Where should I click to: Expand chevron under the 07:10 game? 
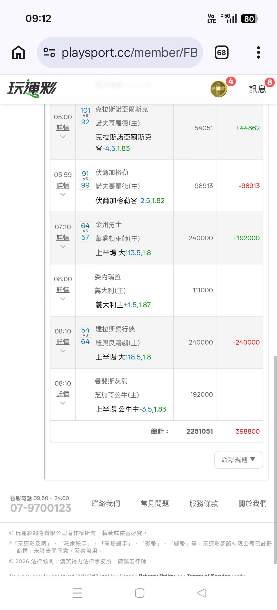click(x=63, y=247)
